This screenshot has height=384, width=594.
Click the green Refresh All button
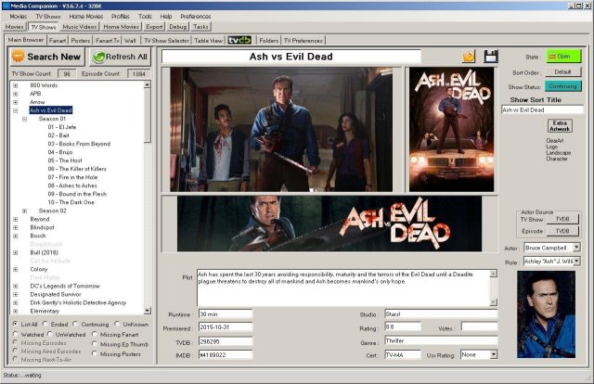coord(121,57)
